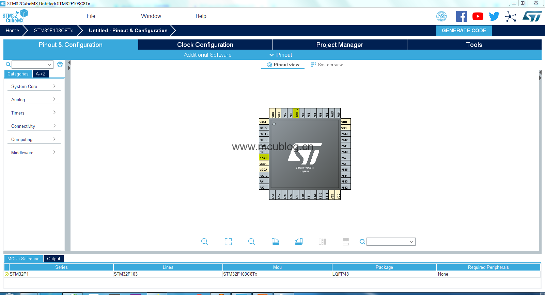Click the LQFP48 package cell
Screen dimensions: 545x295
[384, 274]
